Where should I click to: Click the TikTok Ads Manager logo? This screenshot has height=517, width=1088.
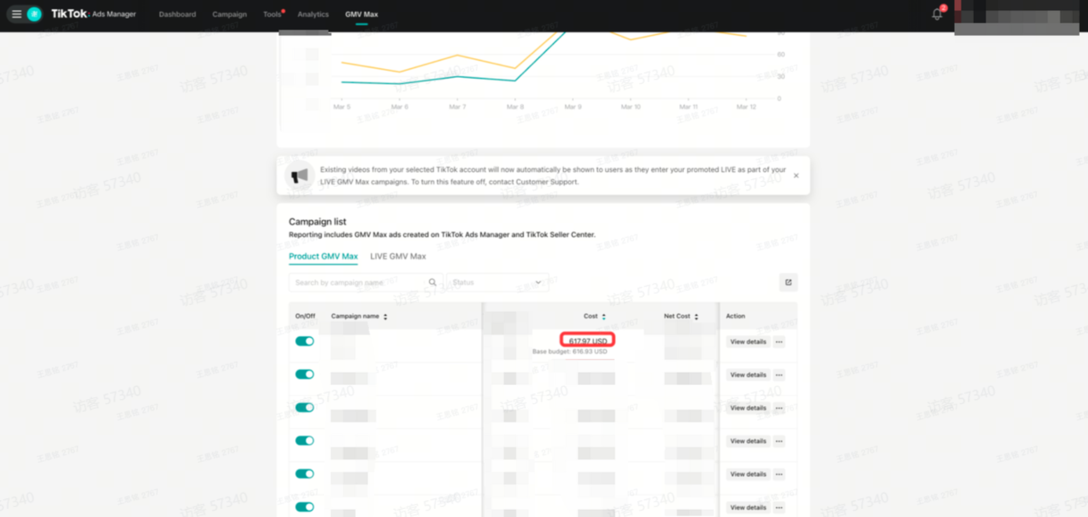pyautogui.click(x=93, y=14)
